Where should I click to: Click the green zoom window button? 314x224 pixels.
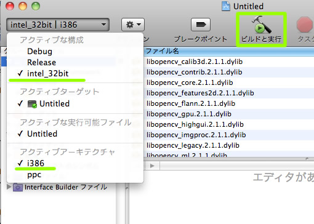point(36,6)
